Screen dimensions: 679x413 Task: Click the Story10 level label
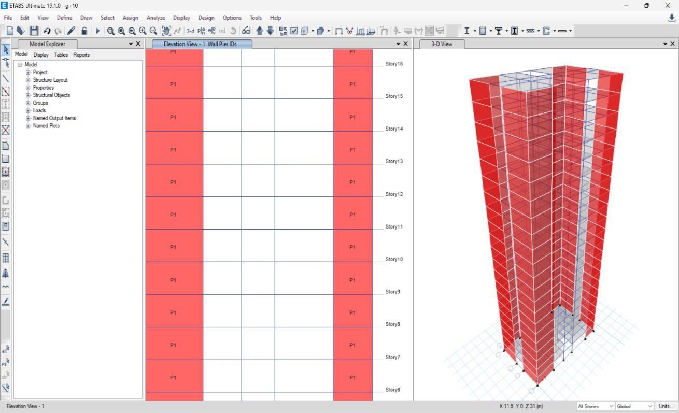pos(394,259)
